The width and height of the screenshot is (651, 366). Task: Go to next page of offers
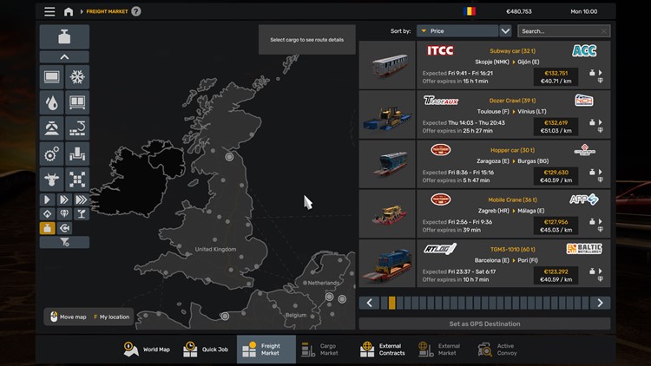tap(600, 303)
